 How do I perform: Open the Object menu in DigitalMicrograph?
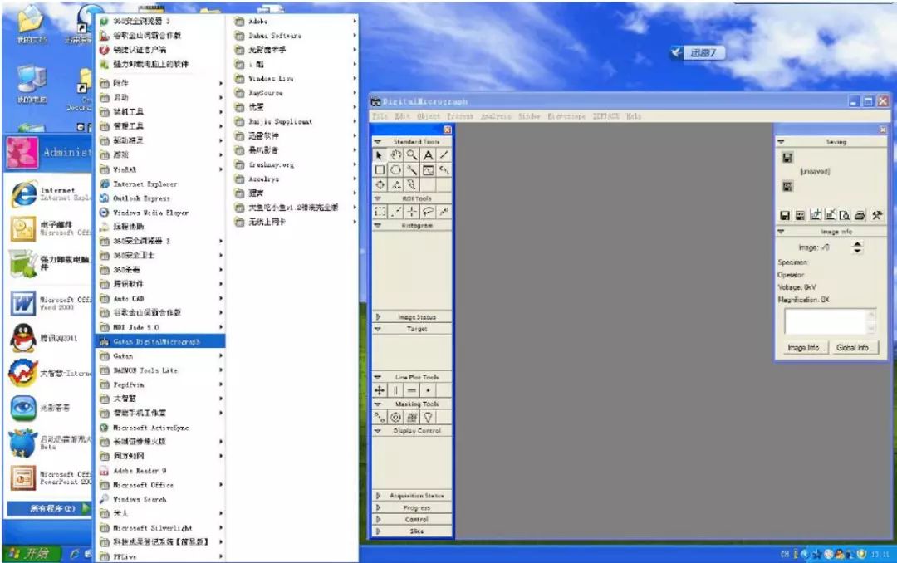pos(429,116)
